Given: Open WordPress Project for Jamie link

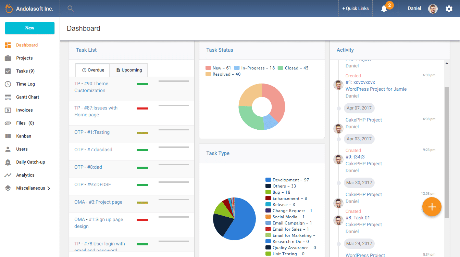Looking at the screenshot, I should pyautogui.click(x=376, y=89).
